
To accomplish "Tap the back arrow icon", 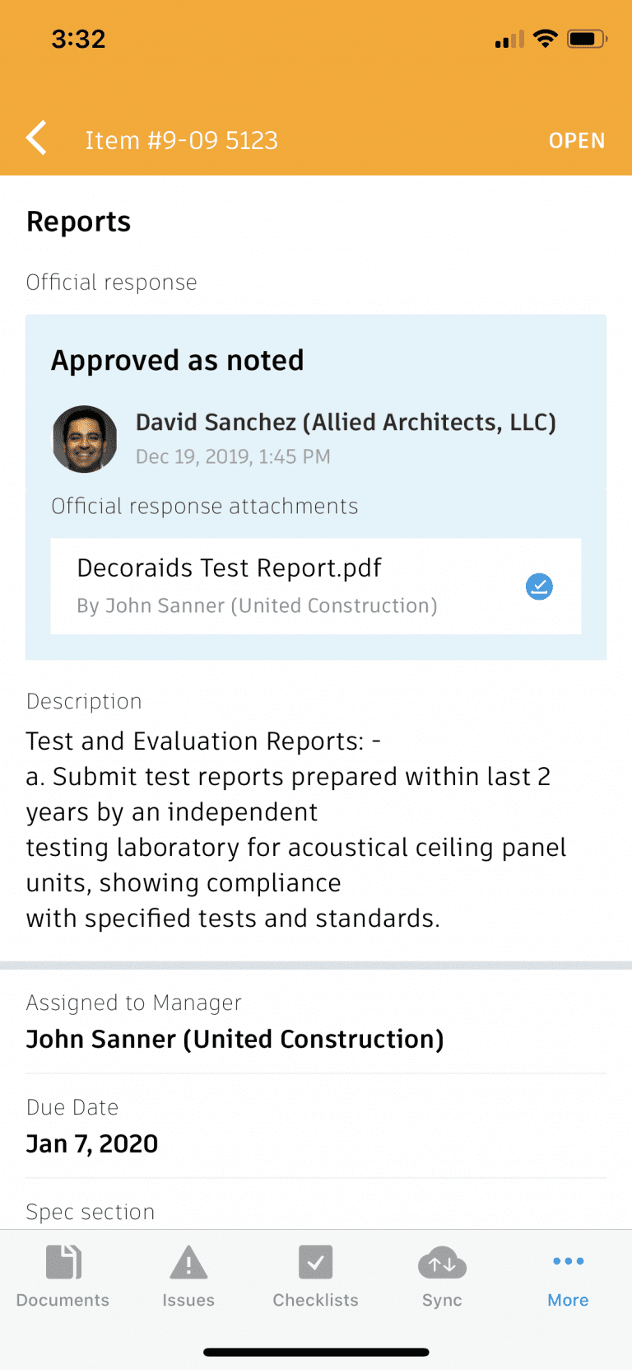I will (37, 138).
